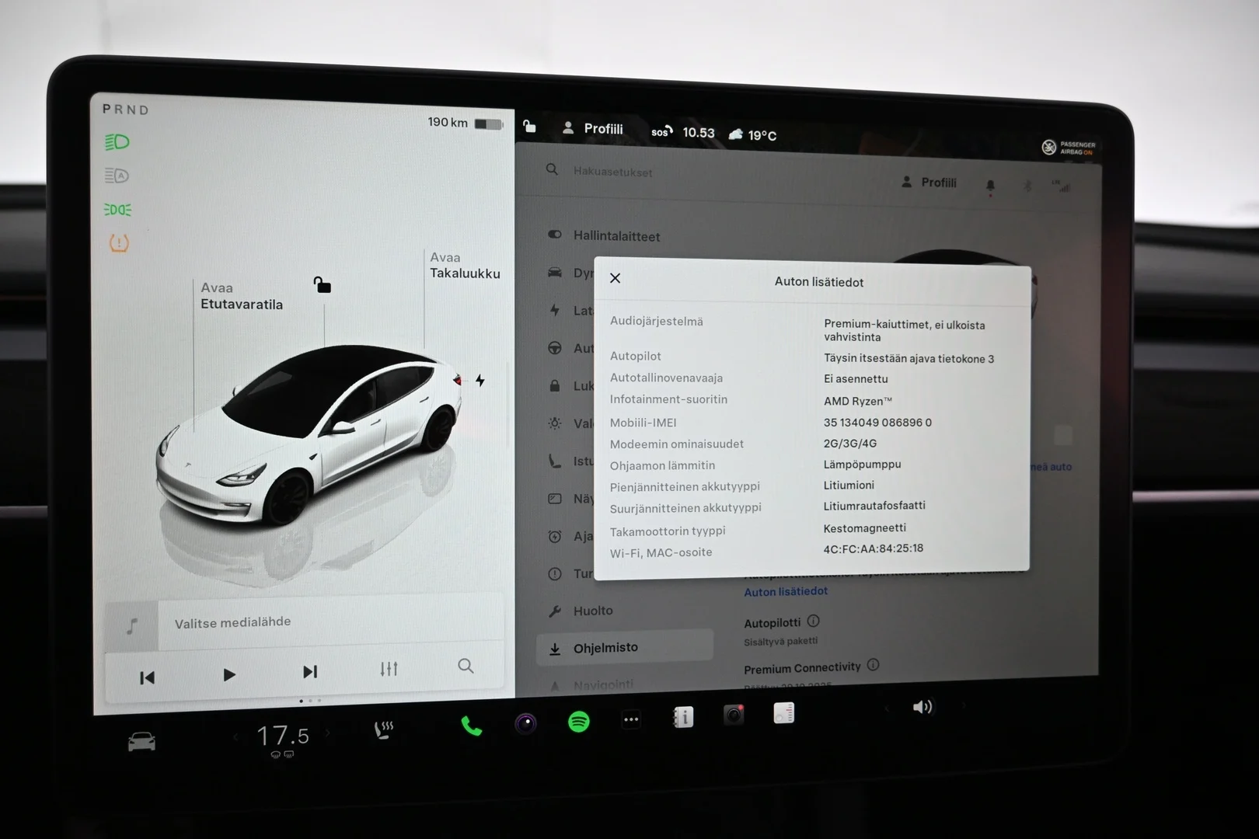This screenshot has height=839, width=1259.
Task: Skip to previous track
Action: [x=147, y=677]
